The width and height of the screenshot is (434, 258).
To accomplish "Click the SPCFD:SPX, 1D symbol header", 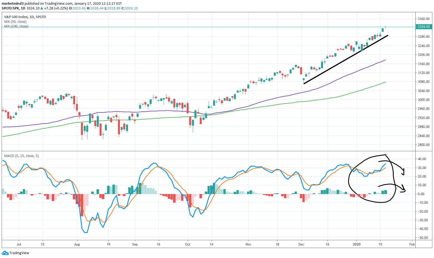I will pos(13,8).
